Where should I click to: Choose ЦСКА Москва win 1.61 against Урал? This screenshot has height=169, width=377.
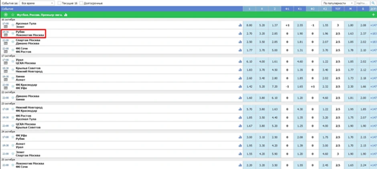[275, 62]
